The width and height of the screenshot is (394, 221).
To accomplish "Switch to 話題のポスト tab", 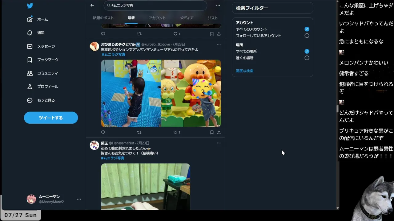I will point(103,18).
